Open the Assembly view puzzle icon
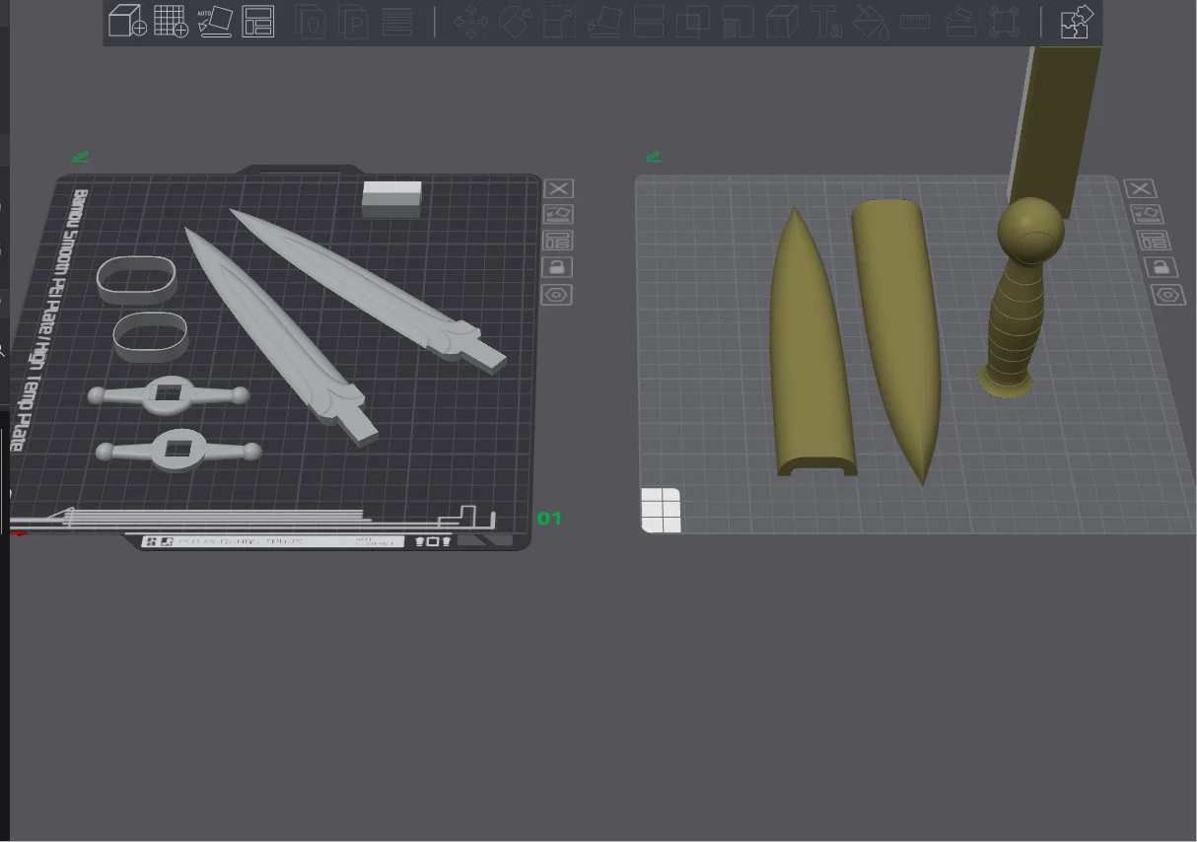This screenshot has height=842, width=1197. (x=1076, y=21)
